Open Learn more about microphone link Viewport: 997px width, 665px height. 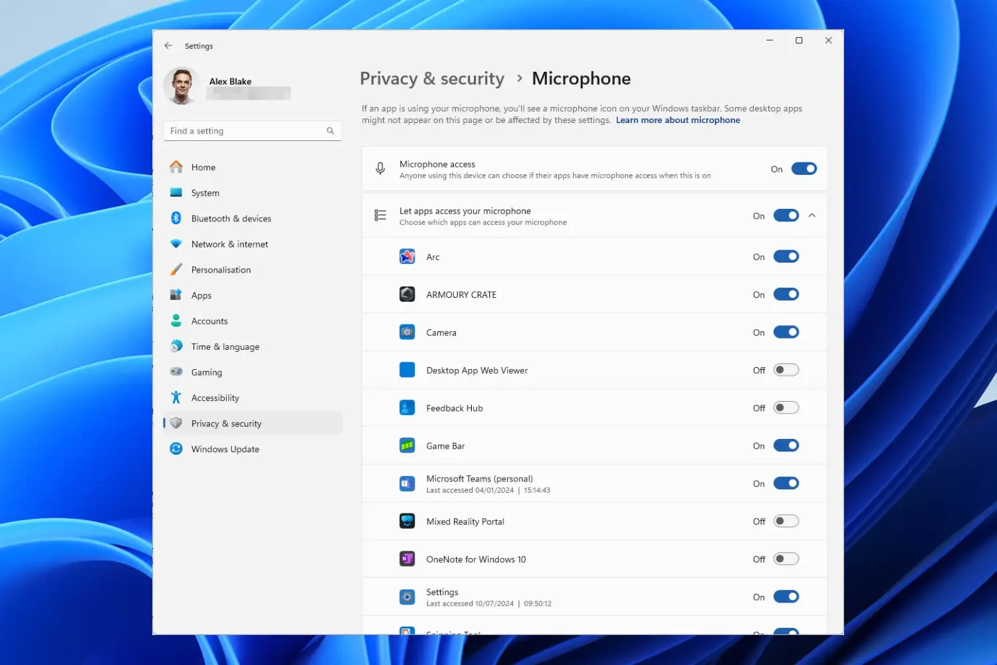677,120
